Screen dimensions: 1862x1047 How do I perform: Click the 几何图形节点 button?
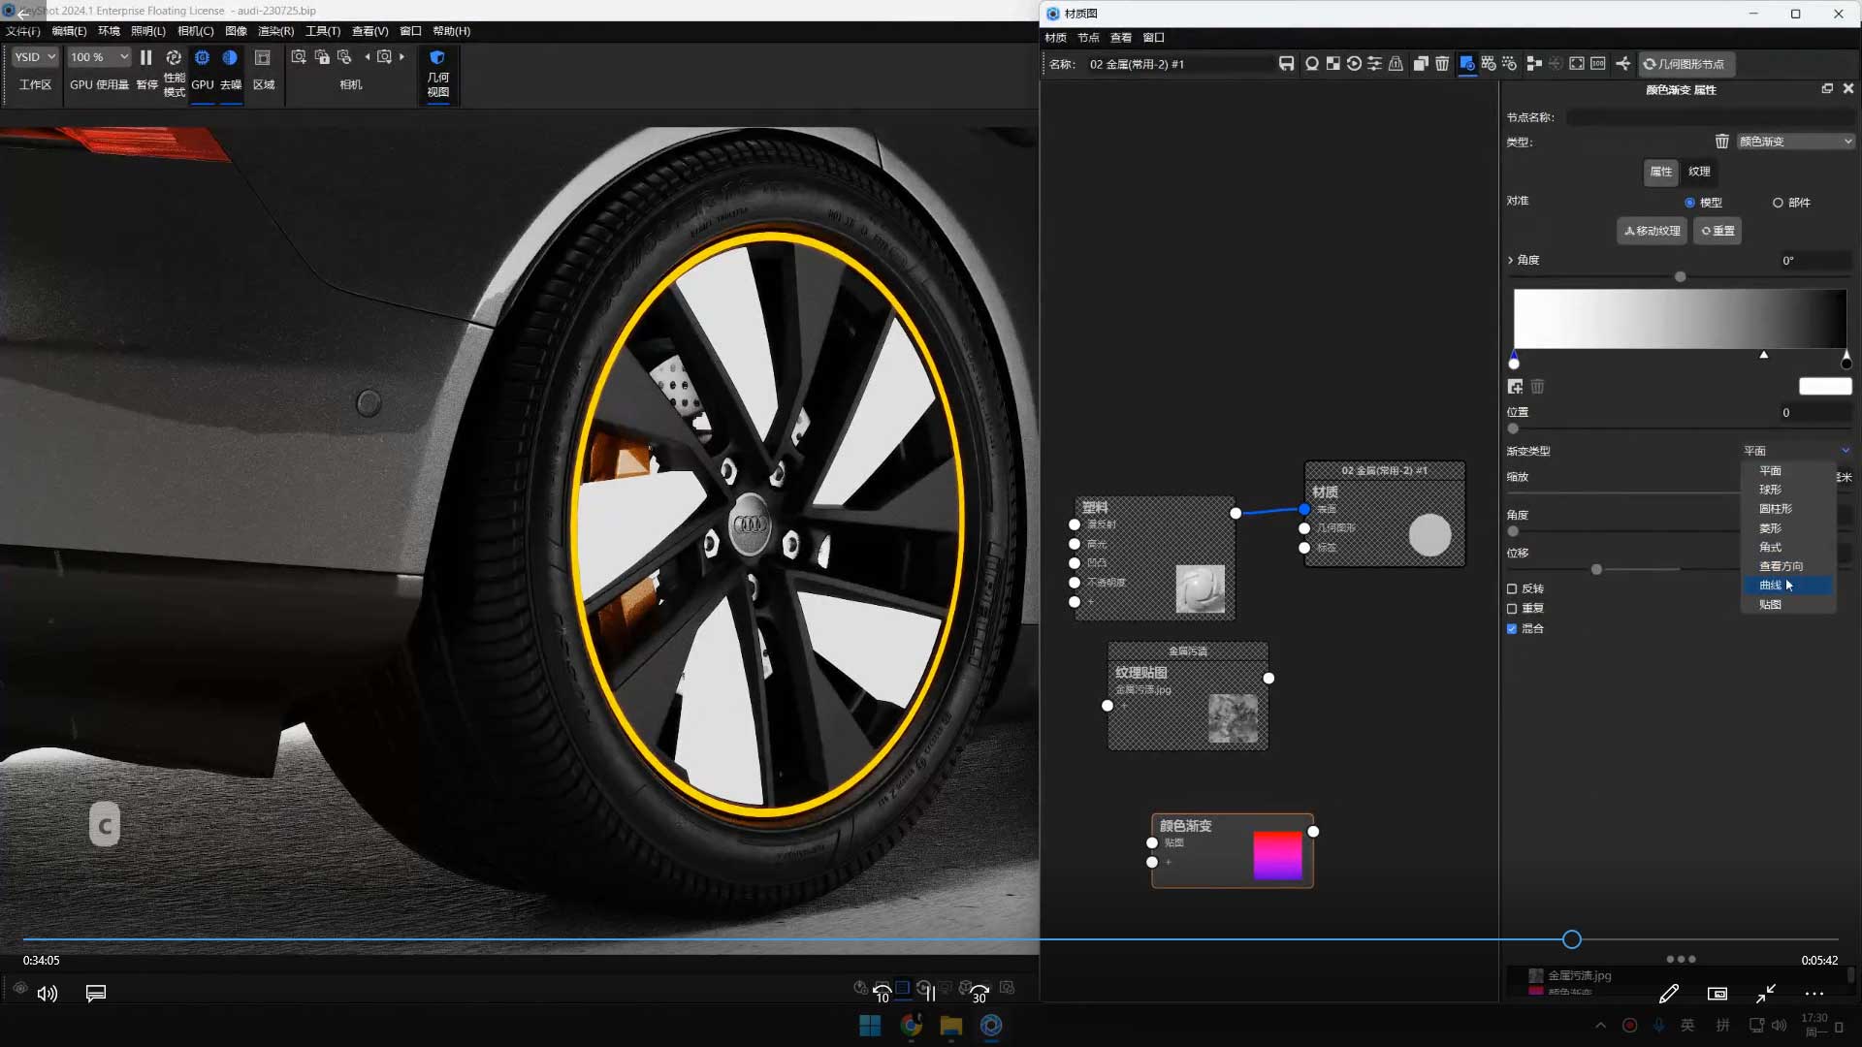pyautogui.click(x=1687, y=64)
